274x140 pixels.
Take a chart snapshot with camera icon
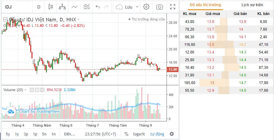[160, 7]
